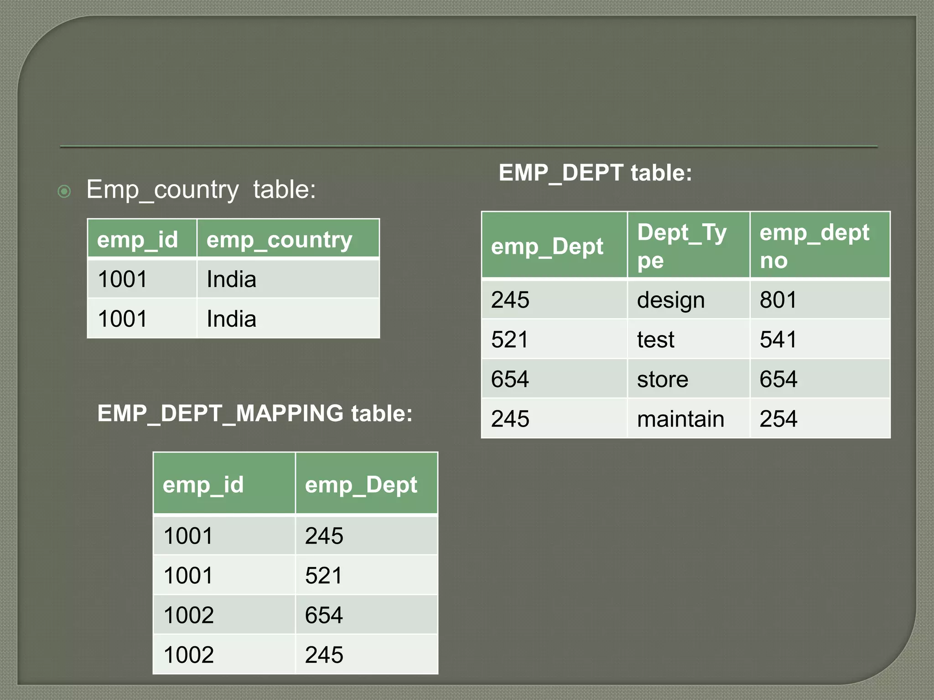Click emp_Dept header in EMP_DEPT_MAPPING table
This screenshot has height=700, width=934.
coord(367,484)
